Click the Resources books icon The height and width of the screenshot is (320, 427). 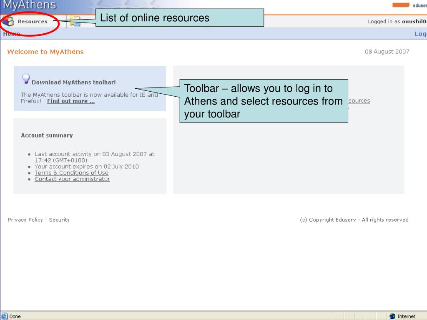click(8, 21)
